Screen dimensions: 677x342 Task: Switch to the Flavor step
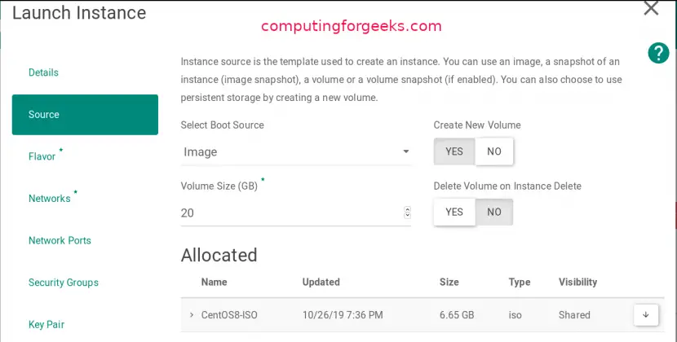[42, 156]
